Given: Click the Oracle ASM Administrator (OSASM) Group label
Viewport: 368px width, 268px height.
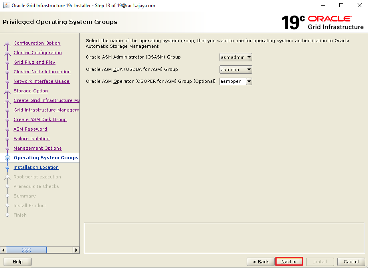Looking at the screenshot, I should 133,57.
